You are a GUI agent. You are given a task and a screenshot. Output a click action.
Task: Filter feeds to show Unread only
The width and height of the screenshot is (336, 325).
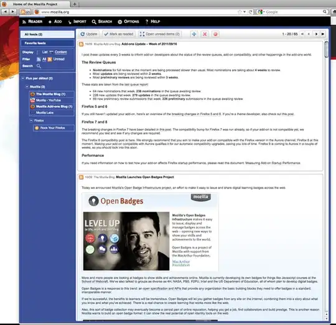point(59,59)
